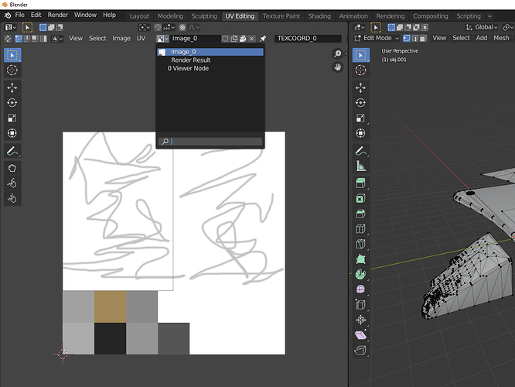515x387 pixels.
Task: Open proportional falloff dropdown in UV editor
Action: (194, 28)
